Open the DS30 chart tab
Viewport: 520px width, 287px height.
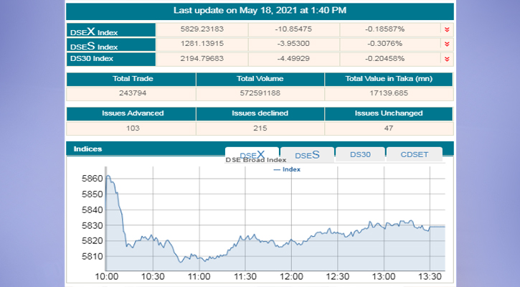(359, 154)
